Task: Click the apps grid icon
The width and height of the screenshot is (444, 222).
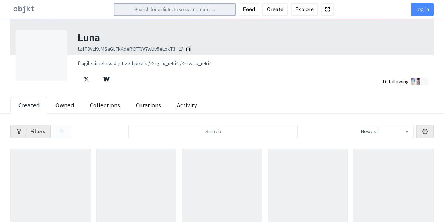Action: point(327,10)
